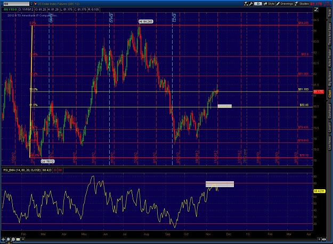The width and height of the screenshot is (333, 244).
Task: Select the yellow vertical Fibonacci anchor line
Action: click(x=31, y=91)
